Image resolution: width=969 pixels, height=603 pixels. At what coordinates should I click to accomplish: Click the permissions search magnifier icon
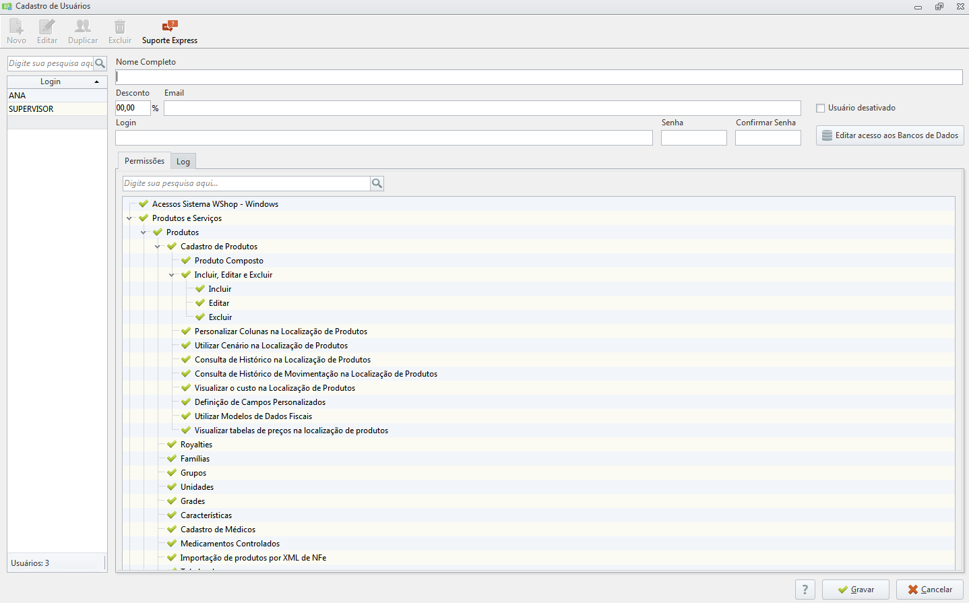coord(377,183)
